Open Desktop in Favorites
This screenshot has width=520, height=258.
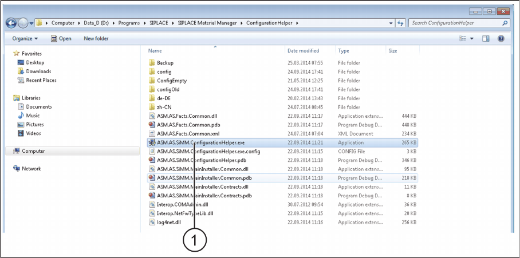pos(31,62)
